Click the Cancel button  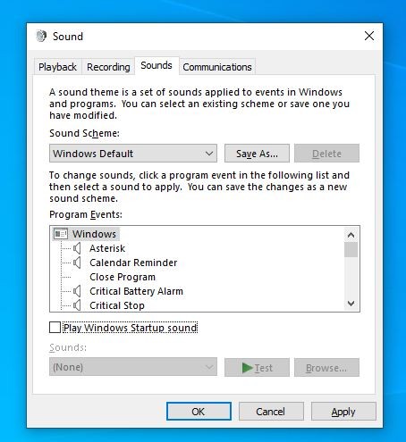coord(271,412)
